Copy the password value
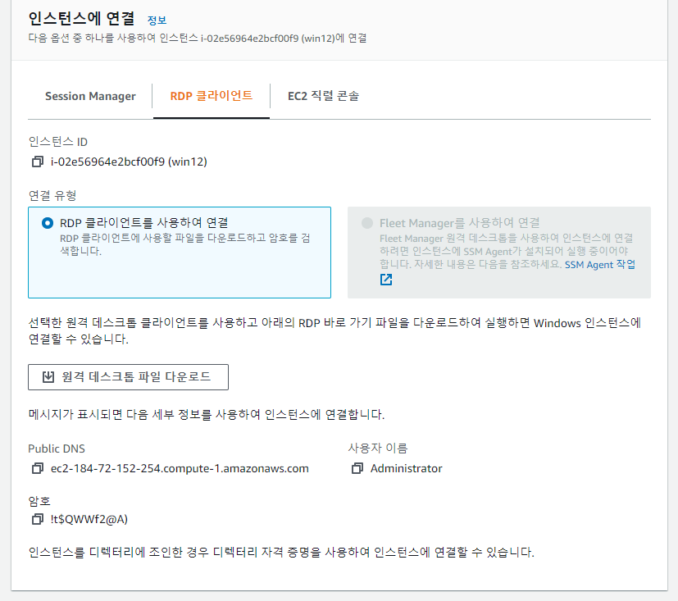Image resolution: width=678 pixels, height=601 pixels. pyautogui.click(x=38, y=519)
